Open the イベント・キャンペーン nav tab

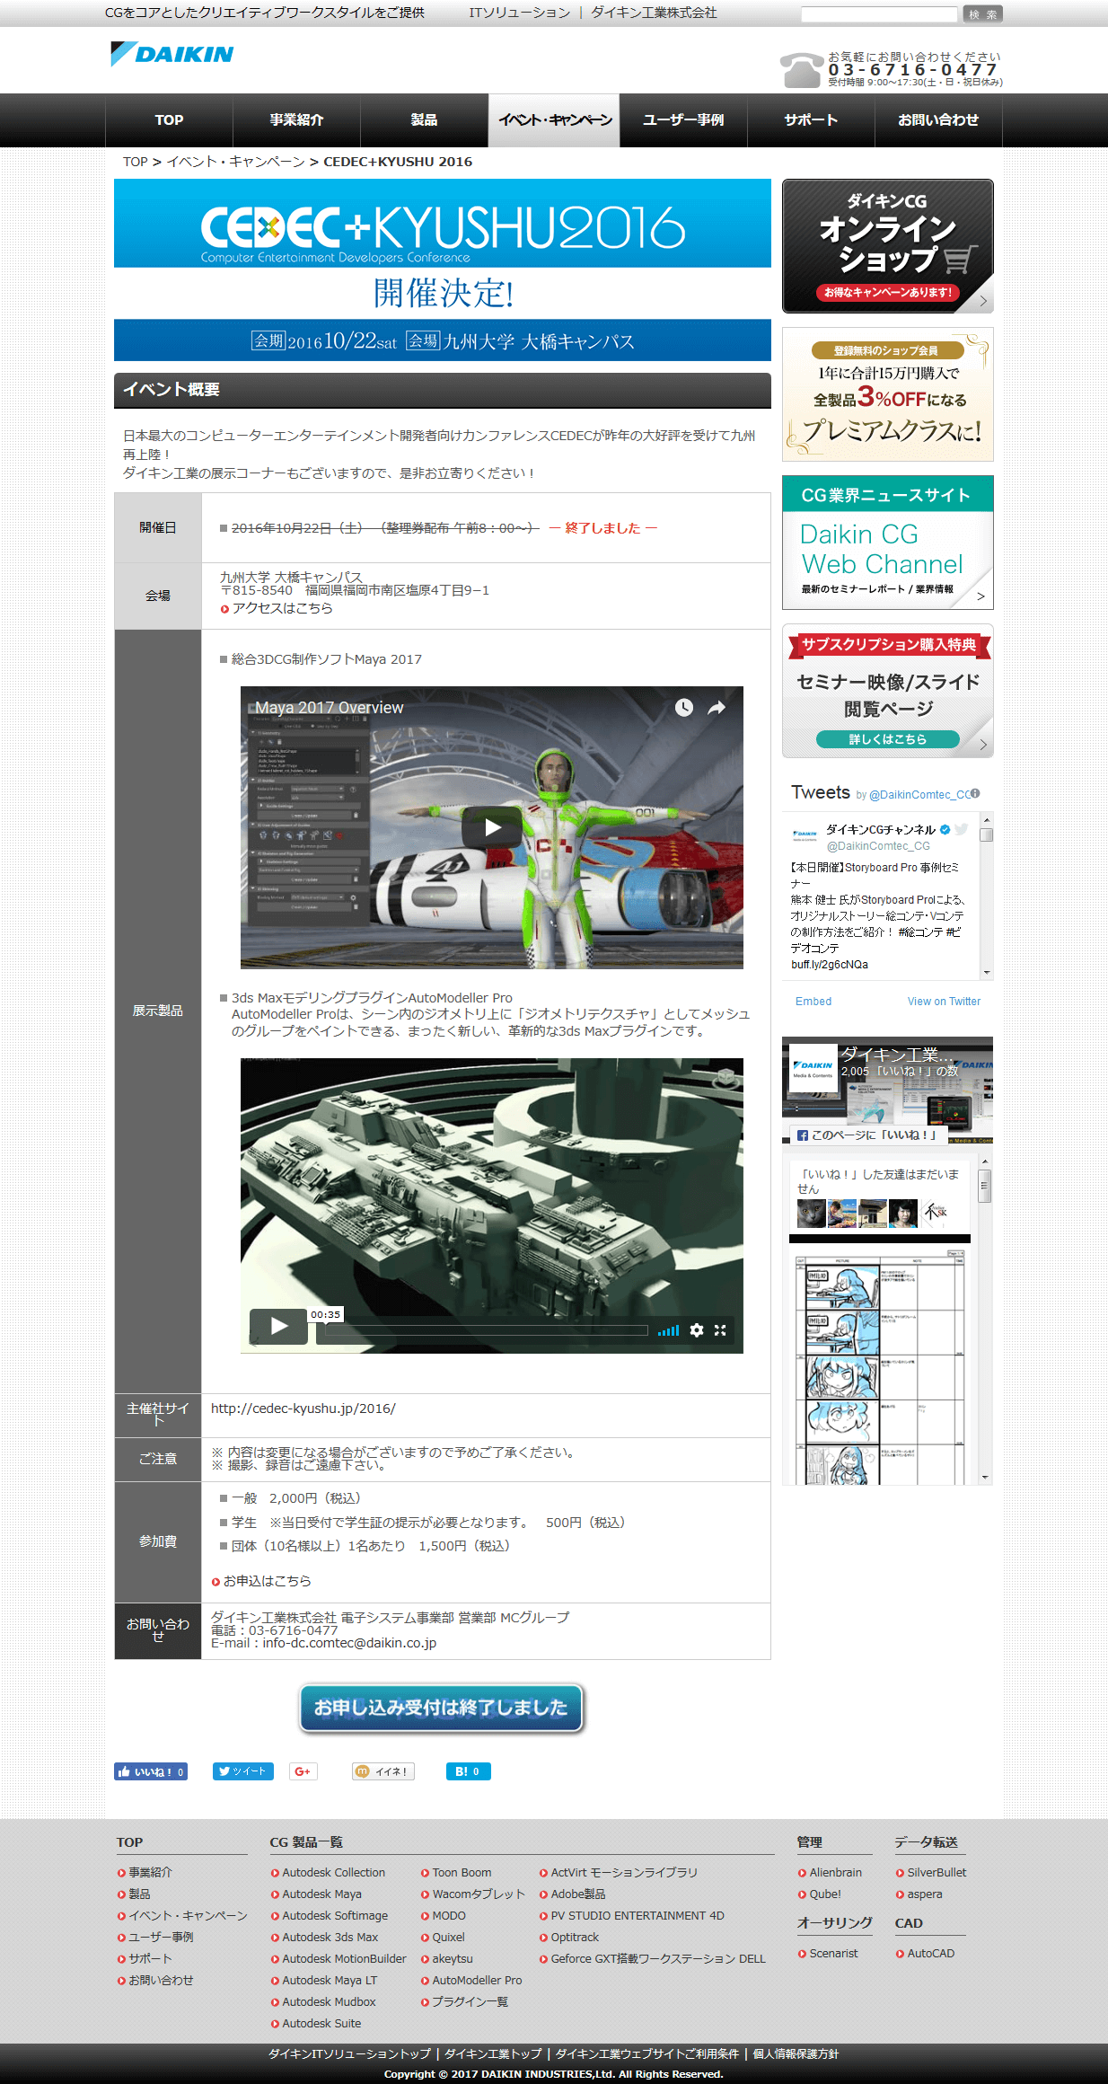click(554, 120)
